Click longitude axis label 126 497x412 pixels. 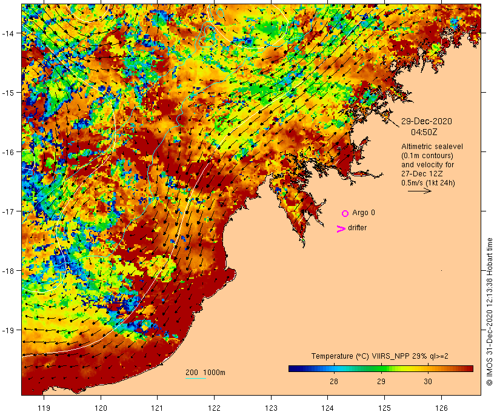click(x=441, y=408)
